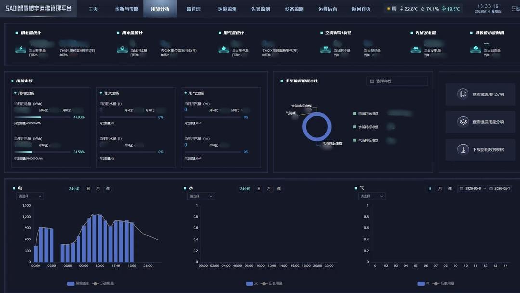This screenshot has height=293, width=520.
Task: Toggle the 照明插座 bar series in electricity legend
Action: (78, 284)
